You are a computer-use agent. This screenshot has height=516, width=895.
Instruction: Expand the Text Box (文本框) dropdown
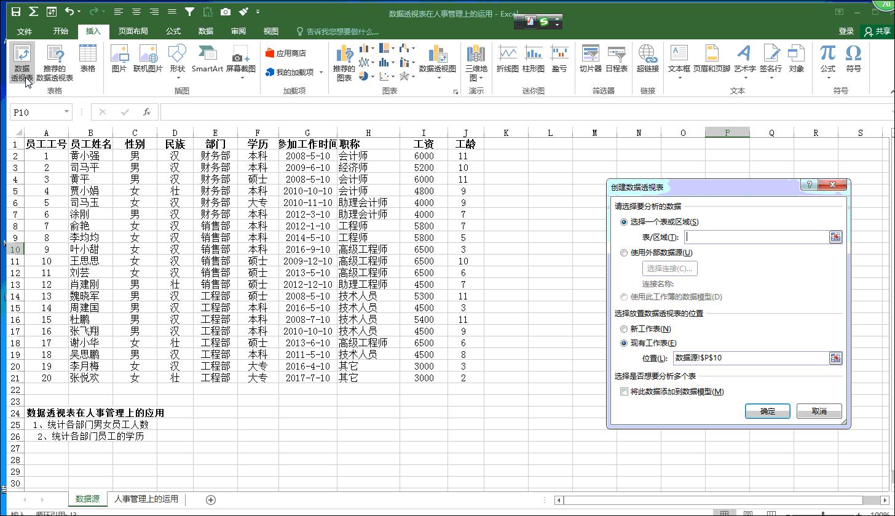pyautogui.click(x=679, y=78)
